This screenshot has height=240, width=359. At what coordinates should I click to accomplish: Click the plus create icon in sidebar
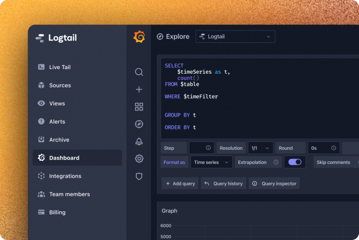point(139,89)
